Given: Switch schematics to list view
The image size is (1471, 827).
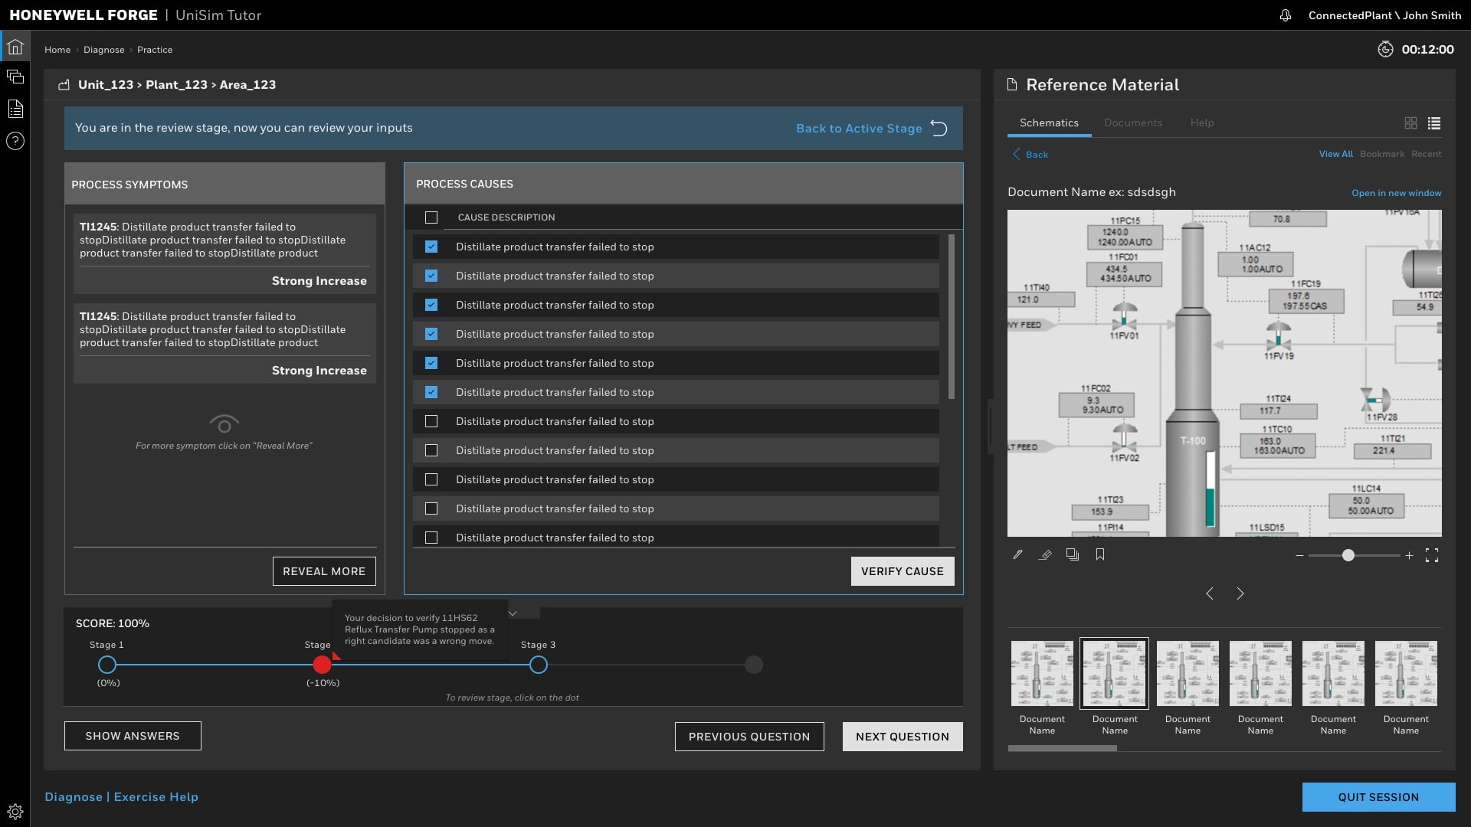Looking at the screenshot, I should tap(1434, 123).
